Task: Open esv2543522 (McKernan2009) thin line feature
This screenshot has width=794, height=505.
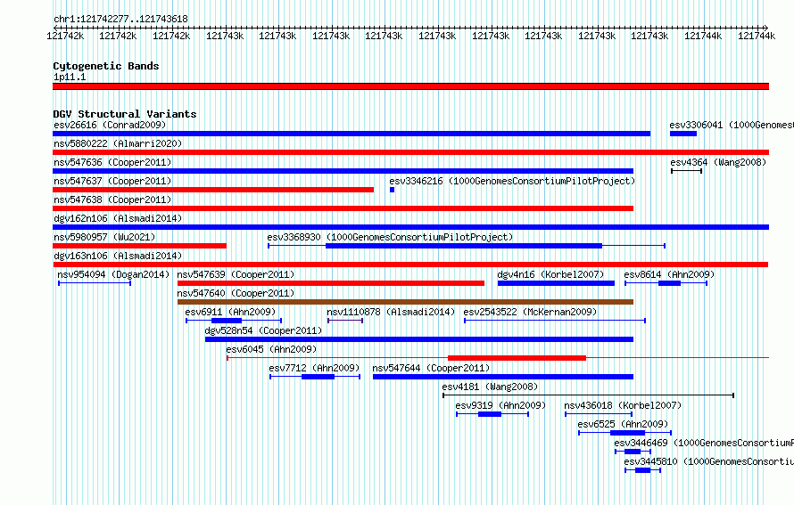Action: point(555,321)
